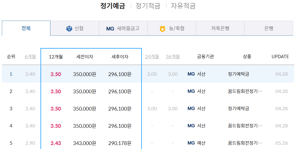
Task: Click the 신협 logo icon
Action: (69, 29)
